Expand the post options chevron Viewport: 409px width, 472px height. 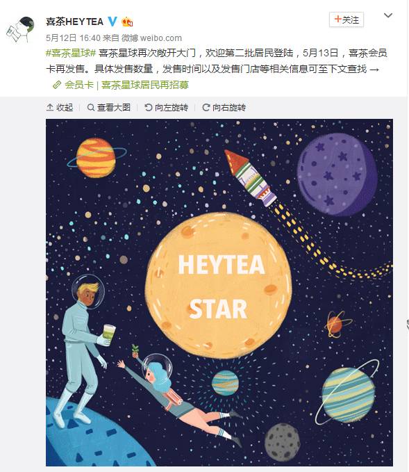(388, 15)
